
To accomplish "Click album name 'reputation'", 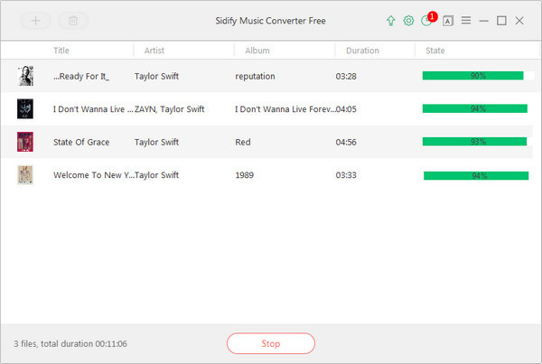I will [255, 77].
